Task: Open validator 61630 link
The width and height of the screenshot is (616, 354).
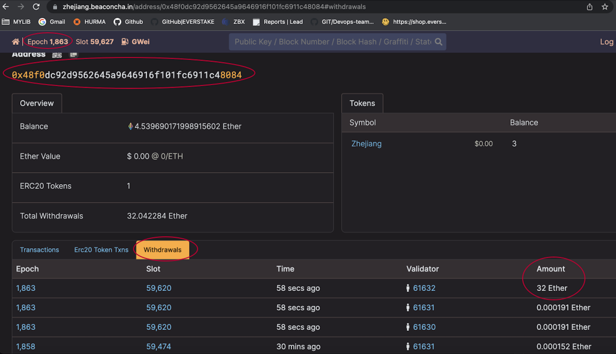Action: [x=424, y=327]
